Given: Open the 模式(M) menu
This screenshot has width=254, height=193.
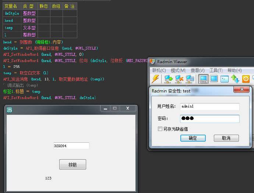Looking at the screenshot, I should 178,70.
